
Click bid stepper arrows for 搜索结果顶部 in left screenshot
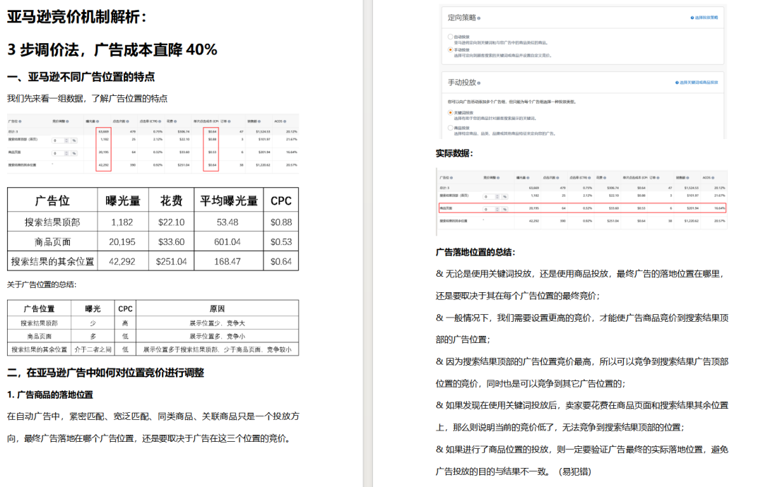click(66, 140)
